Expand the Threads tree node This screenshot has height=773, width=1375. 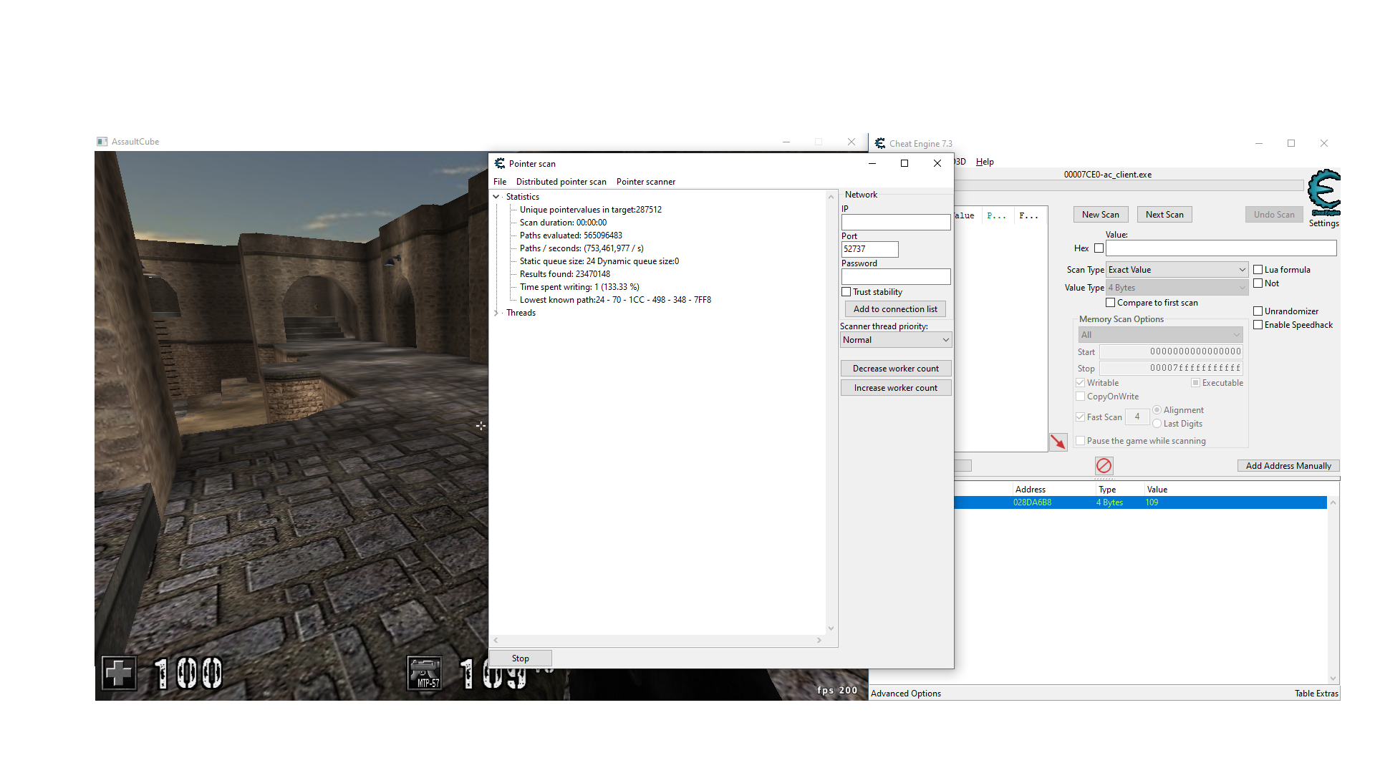496,313
